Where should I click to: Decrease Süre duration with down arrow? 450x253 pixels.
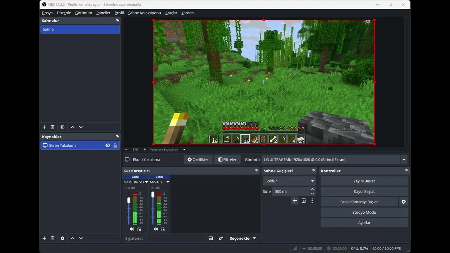pos(312,194)
